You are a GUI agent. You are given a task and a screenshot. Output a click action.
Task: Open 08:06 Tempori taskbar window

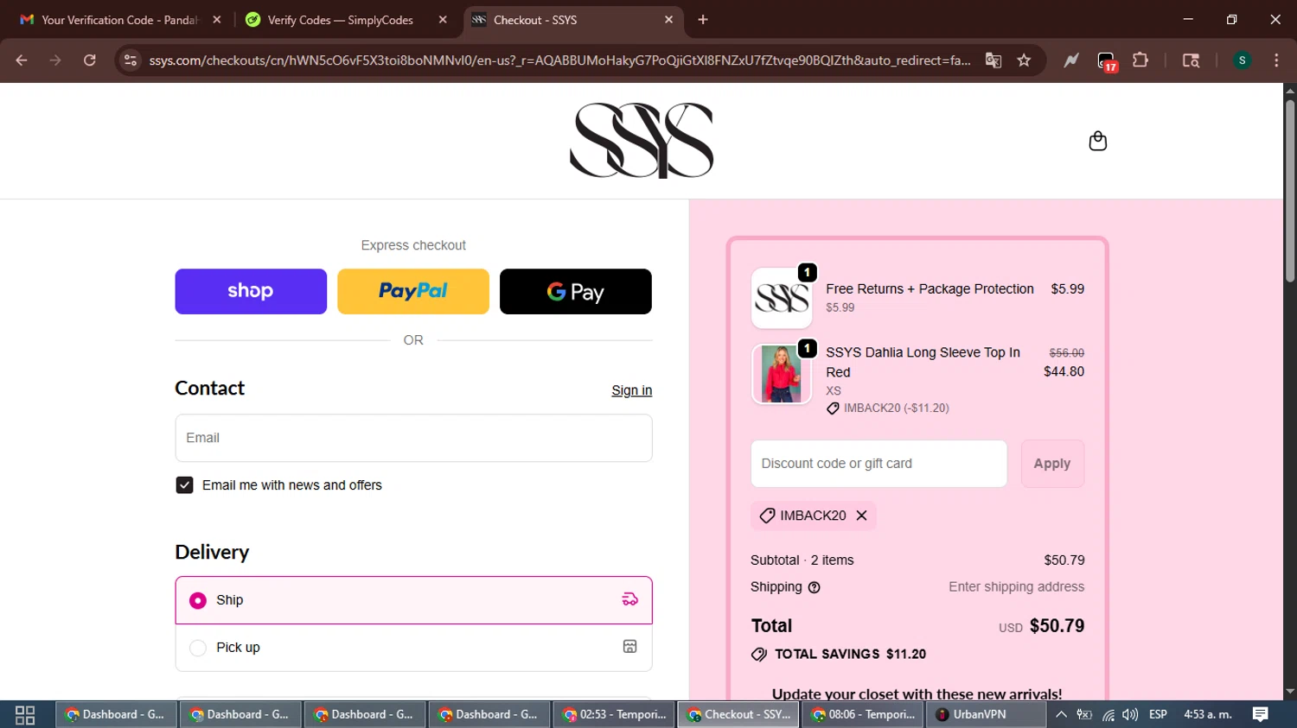(x=864, y=715)
